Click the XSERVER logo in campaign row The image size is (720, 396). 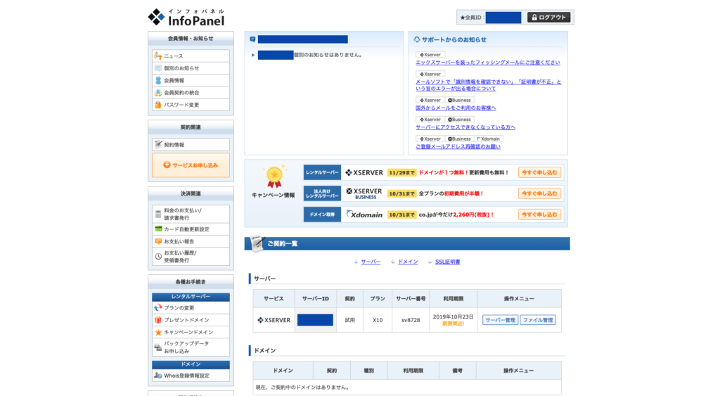pyautogui.click(x=364, y=173)
